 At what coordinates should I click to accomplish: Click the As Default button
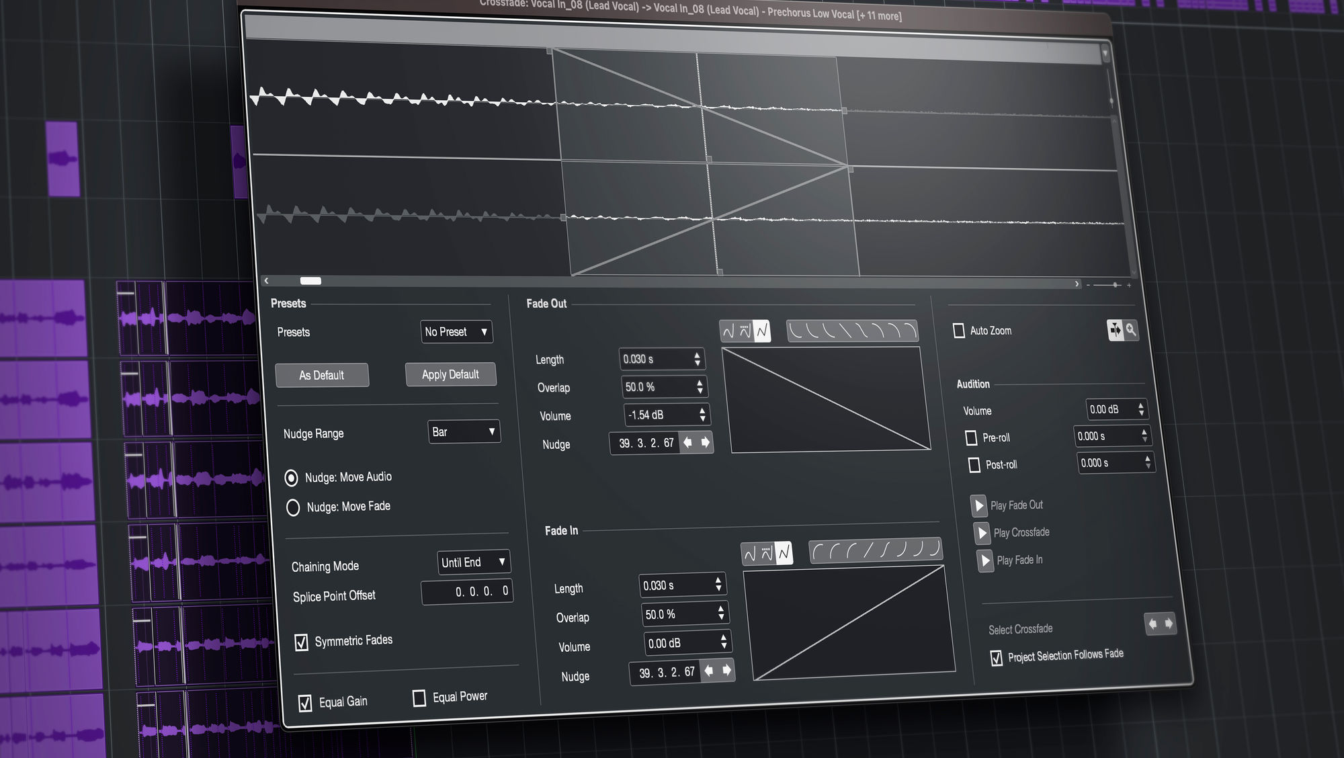pyautogui.click(x=322, y=376)
